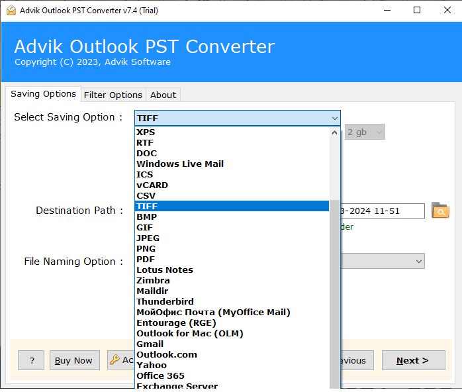462x392 pixels.
Task: Switch to the Filter Options tab
Action: pyautogui.click(x=113, y=95)
